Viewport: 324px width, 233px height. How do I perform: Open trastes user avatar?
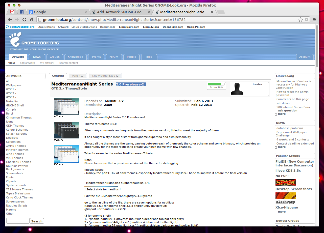(237, 89)
